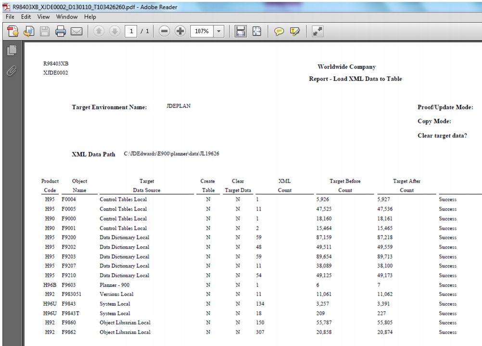Screen dimensions: 482x346
Task: Click the F9000 object name cell
Action: (x=69, y=219)
